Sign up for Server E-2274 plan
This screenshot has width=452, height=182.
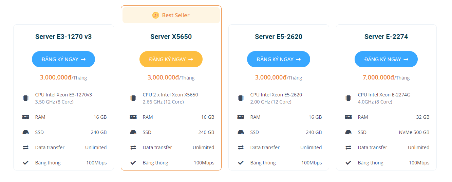[x=386, y=59]
